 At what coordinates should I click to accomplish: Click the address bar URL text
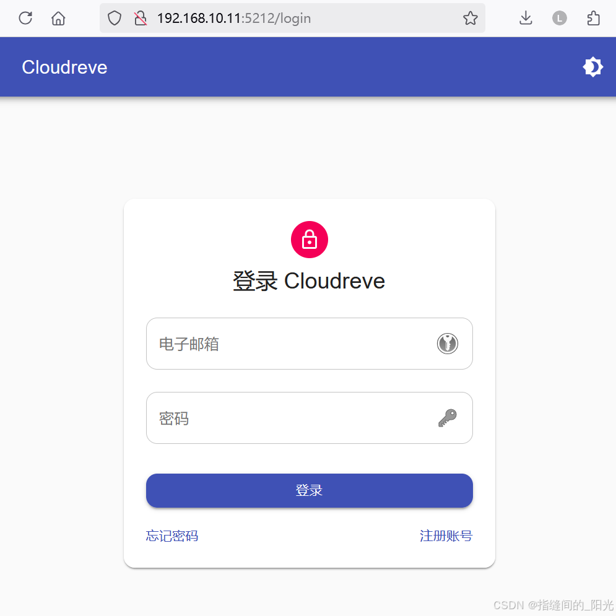pyautogui.click(x=234, y=18)
